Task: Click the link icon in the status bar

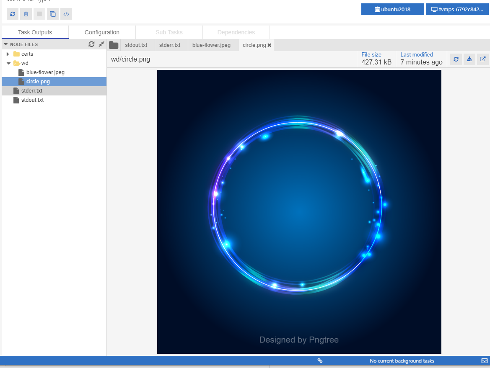Action: pos(320,360)
